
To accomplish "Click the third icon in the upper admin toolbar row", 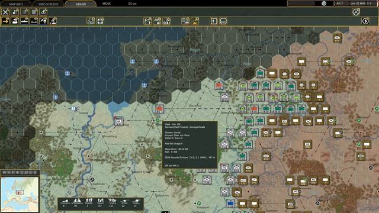I will (x=24, y=12).
